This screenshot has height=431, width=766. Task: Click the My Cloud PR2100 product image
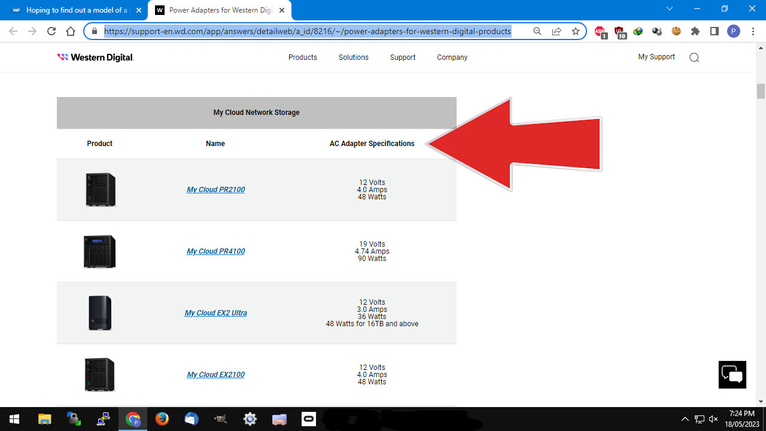click(x=100, y=190)
